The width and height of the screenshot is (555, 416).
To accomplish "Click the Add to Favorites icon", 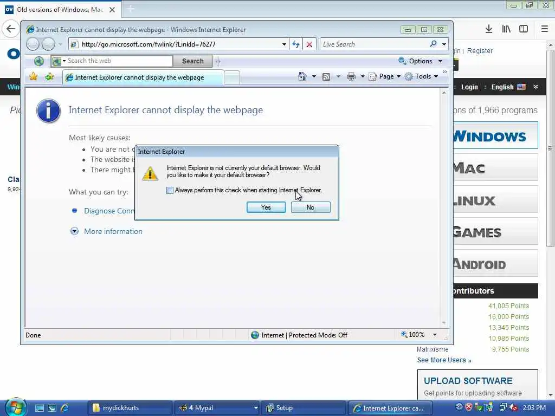I will [49, 76].
